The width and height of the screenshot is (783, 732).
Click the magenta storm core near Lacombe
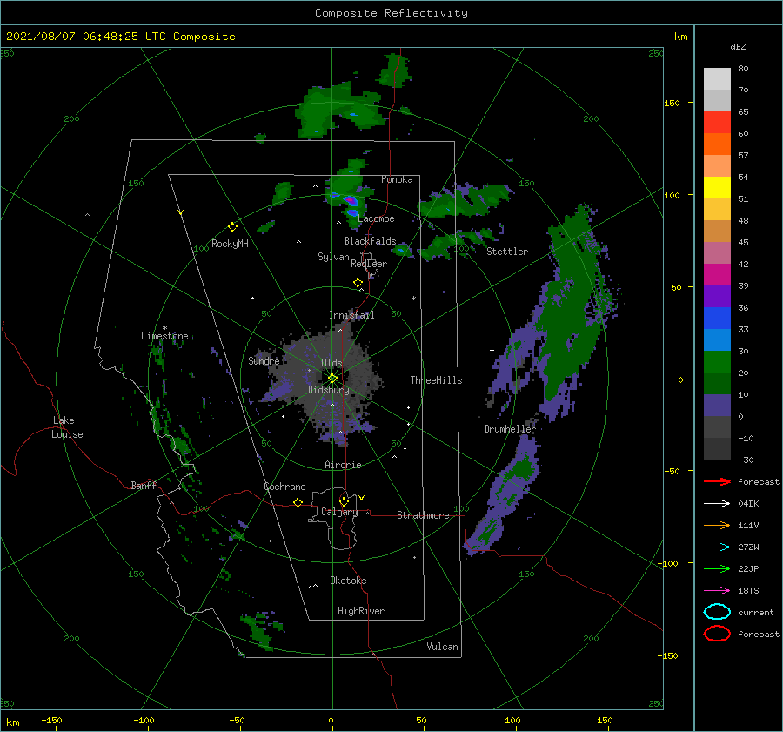[x=351, y=201]
